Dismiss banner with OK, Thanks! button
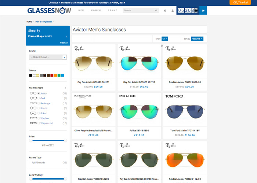The height and width of the screenshot is (183, 257). 240,3
